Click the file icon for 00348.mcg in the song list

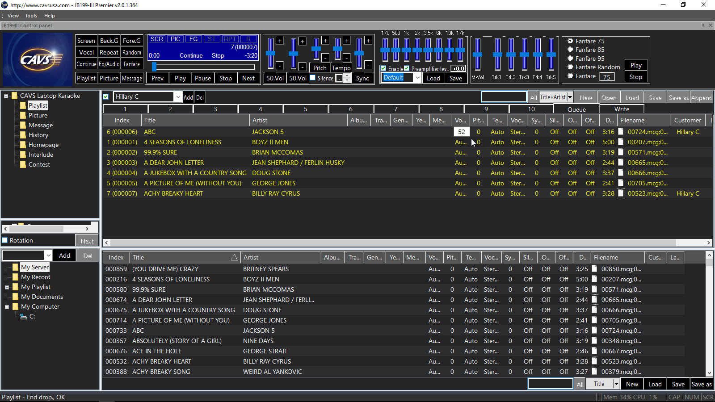[594, 341]
